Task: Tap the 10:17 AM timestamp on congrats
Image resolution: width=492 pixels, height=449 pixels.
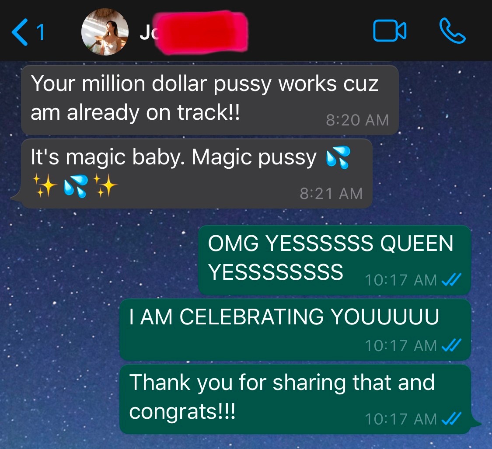Action: (x=401, y=419)
